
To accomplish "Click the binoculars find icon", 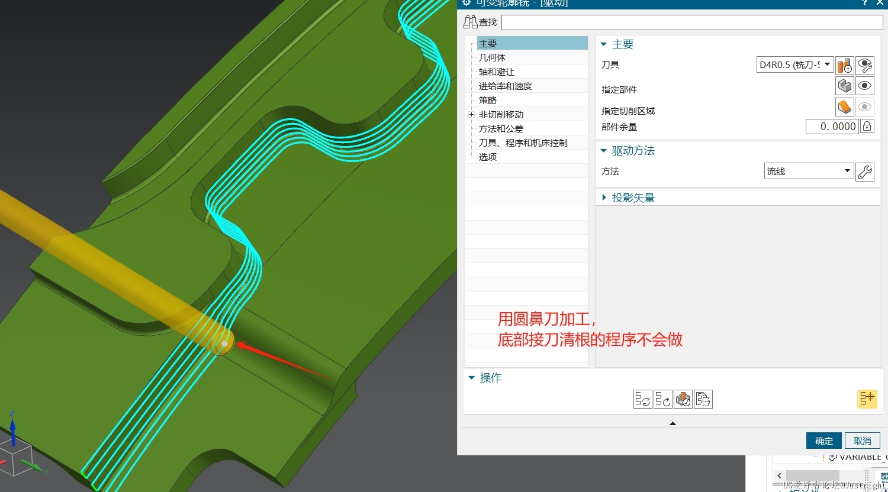I will 471,22.
